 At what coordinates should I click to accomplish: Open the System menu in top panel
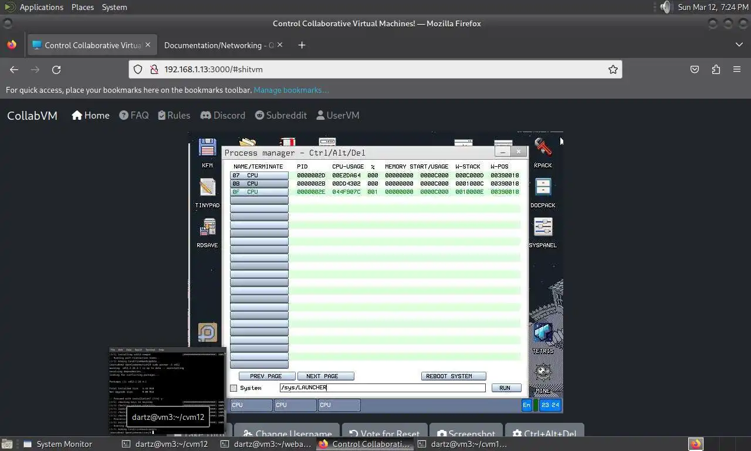click(x=114, y=7)
